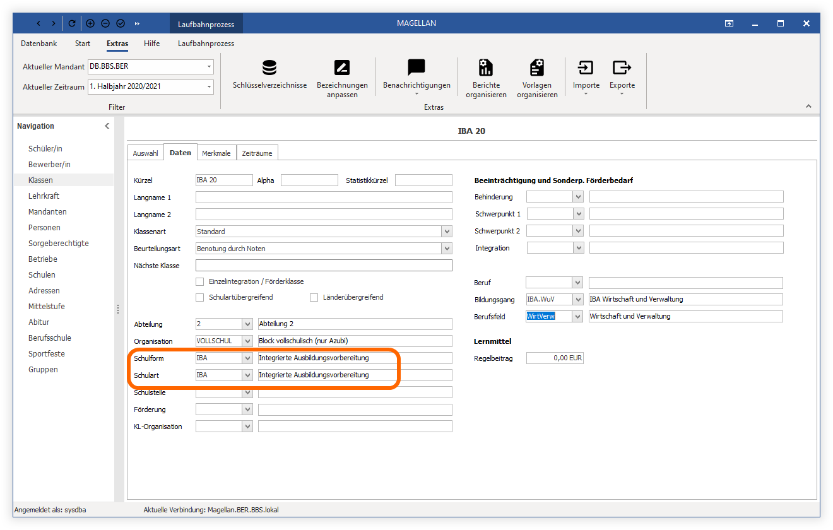Click the Berichte organisieren icon

coord(486,68)
